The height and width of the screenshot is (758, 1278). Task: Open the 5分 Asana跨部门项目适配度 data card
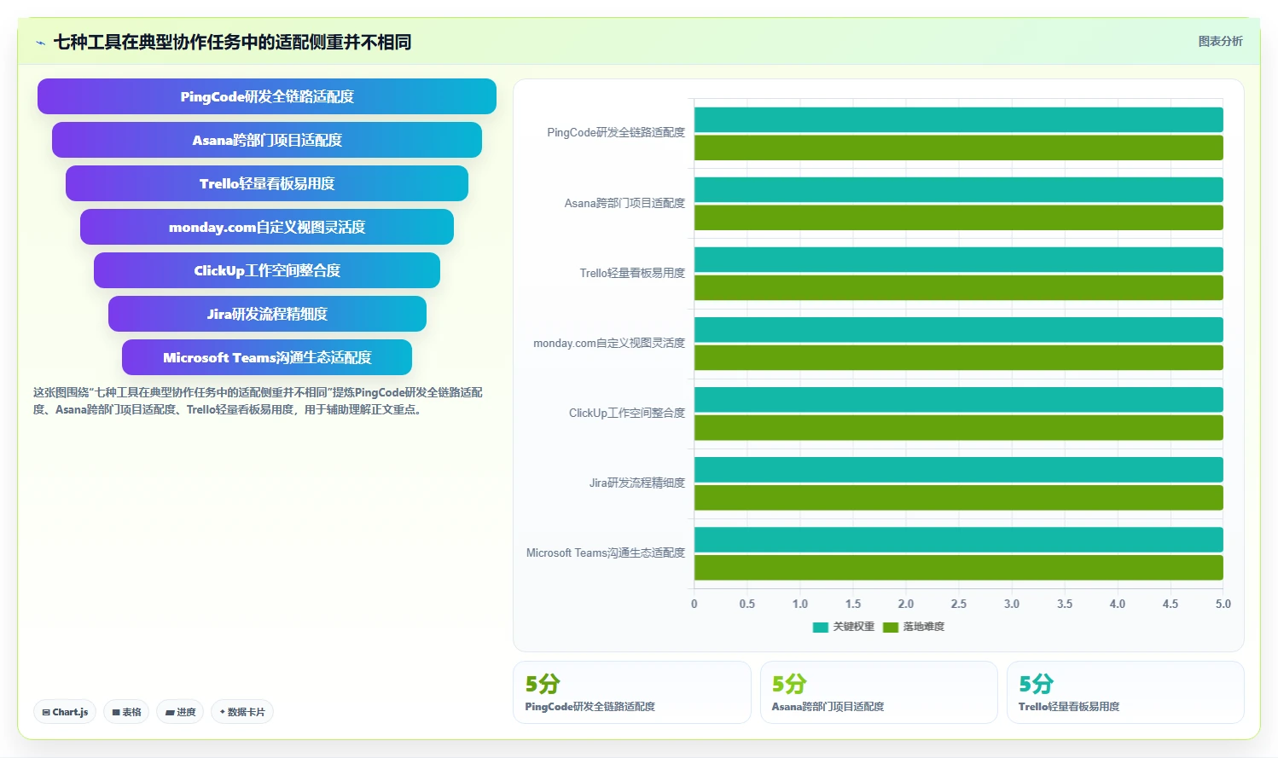click(879, 692)
